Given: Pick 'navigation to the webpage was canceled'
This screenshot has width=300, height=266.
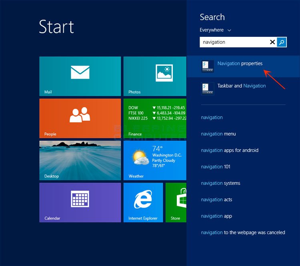Looking at the screenshot, I should pos(243,232).
